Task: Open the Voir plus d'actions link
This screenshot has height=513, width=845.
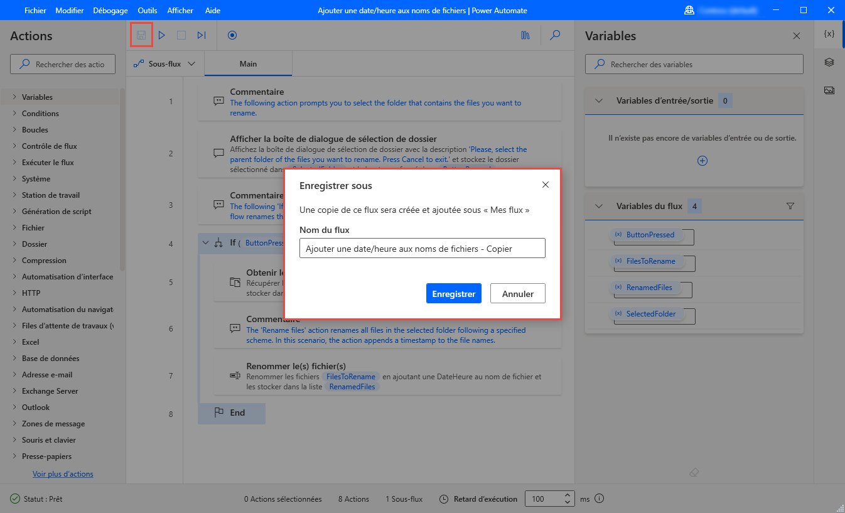Action: click(x=63, y=474)
